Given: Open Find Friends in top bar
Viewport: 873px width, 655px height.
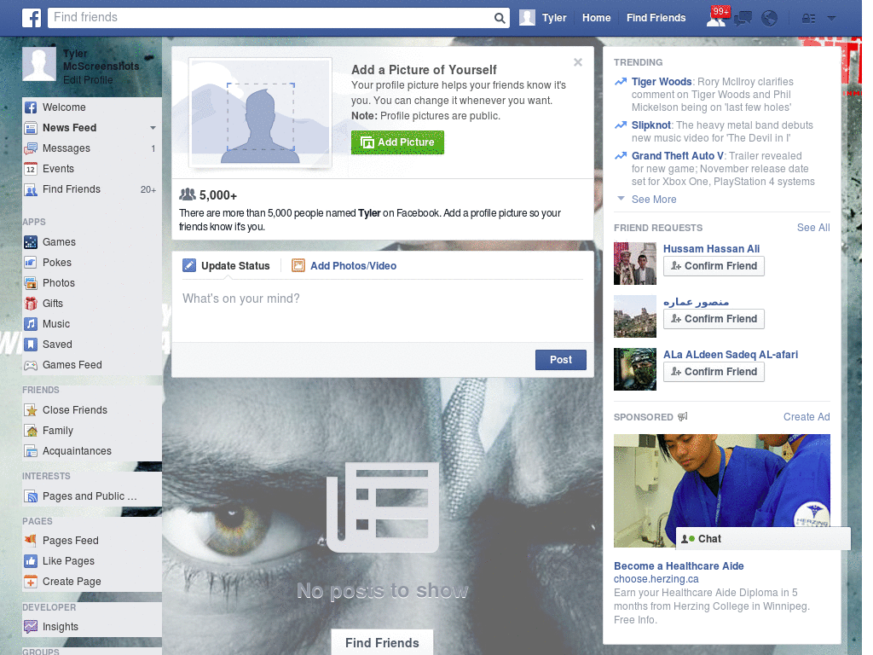Looking at the screenshot, I should point(656,18).
